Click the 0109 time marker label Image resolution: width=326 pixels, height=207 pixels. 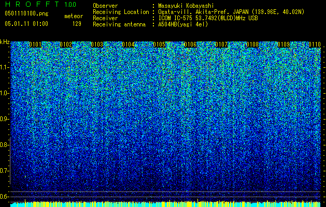pyautogui.click(x=284, y=45)
